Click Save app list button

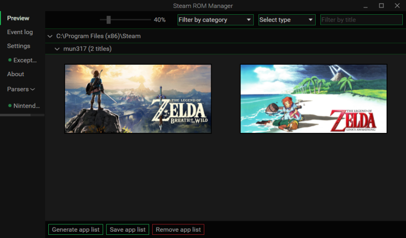[x=128, y=230]
